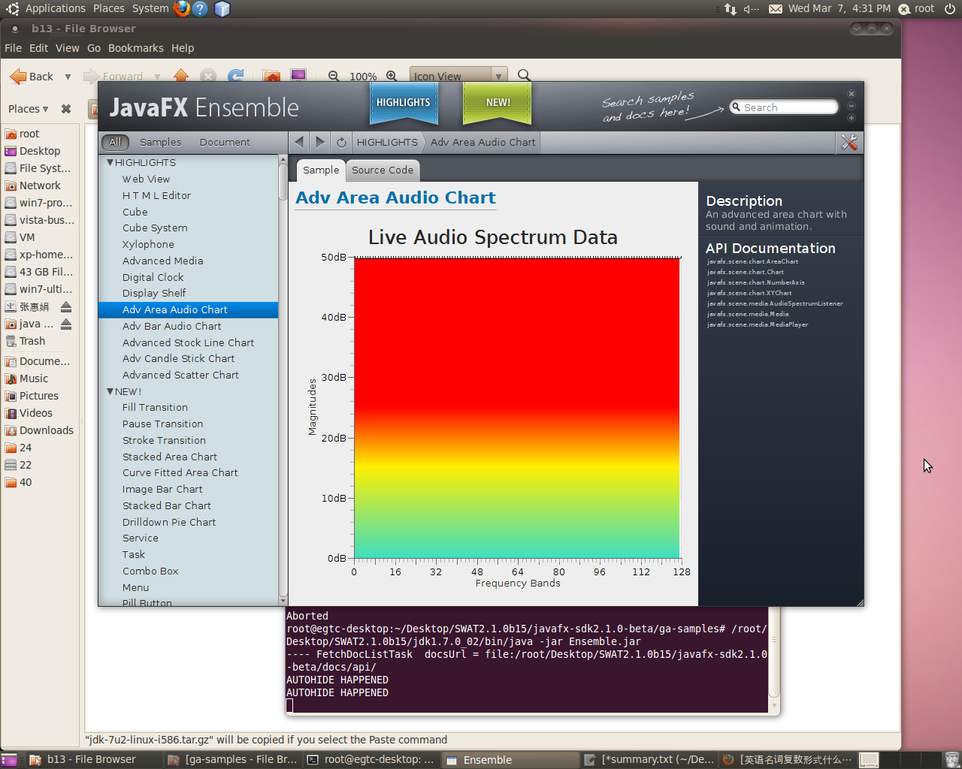Switch to the Source Code tab
This screenshot has height=769, width=962.
tap(382, 170)
